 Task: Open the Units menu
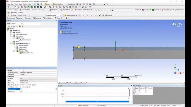click(x=20, y=4)
